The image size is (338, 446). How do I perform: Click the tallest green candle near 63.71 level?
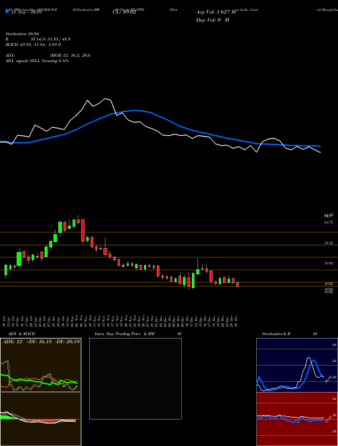(60, 227)
